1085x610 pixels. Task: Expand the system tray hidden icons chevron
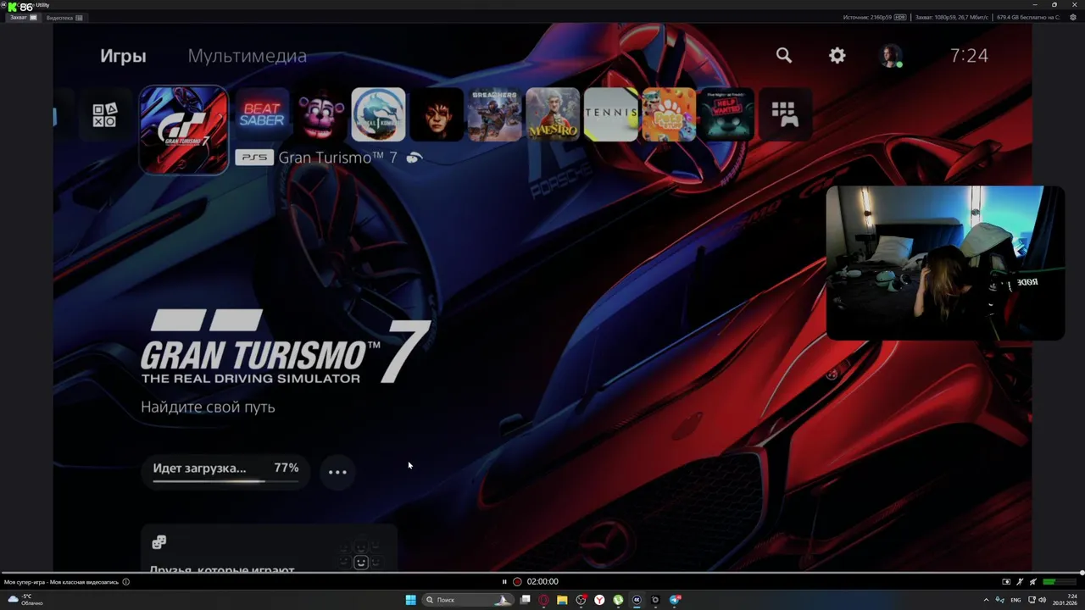[986, 600]
